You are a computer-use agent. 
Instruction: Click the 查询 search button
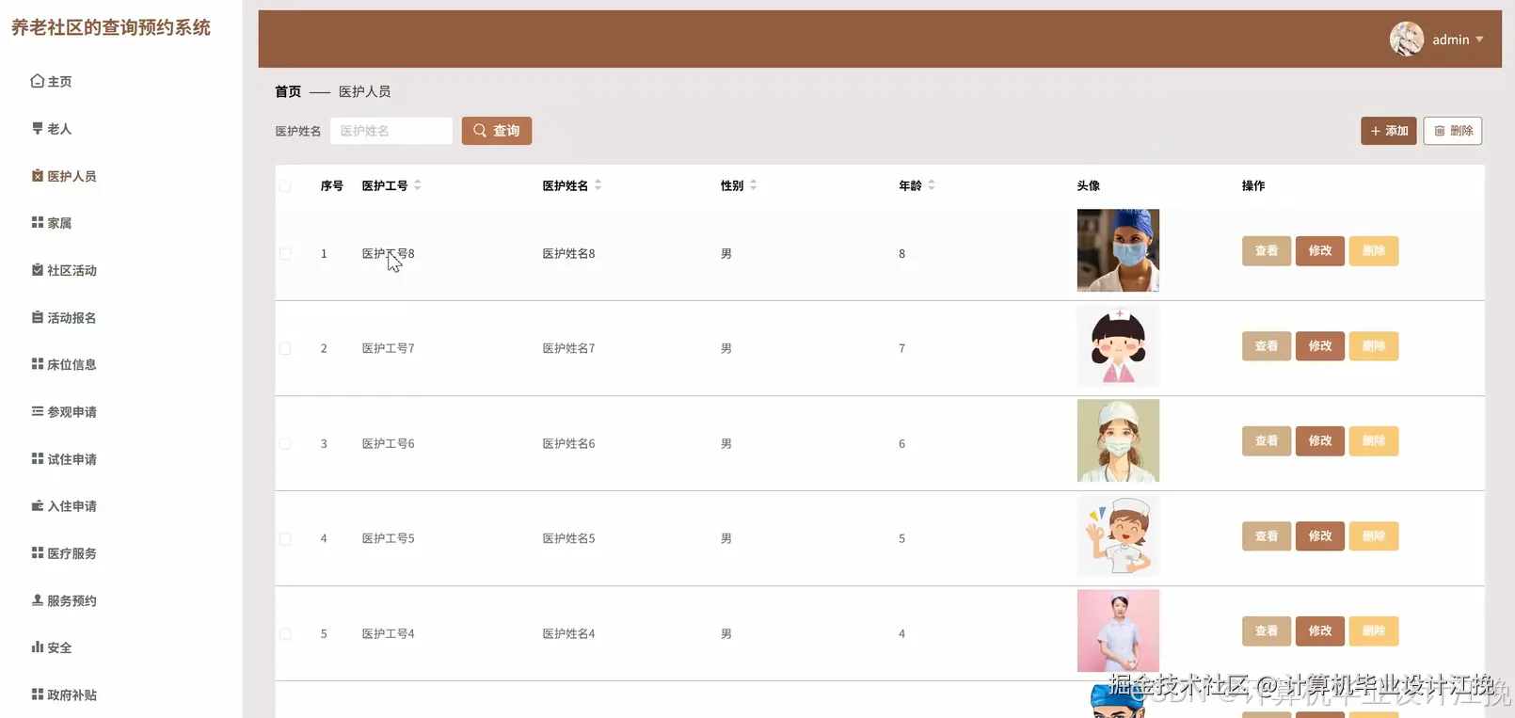tap(497, 131)
